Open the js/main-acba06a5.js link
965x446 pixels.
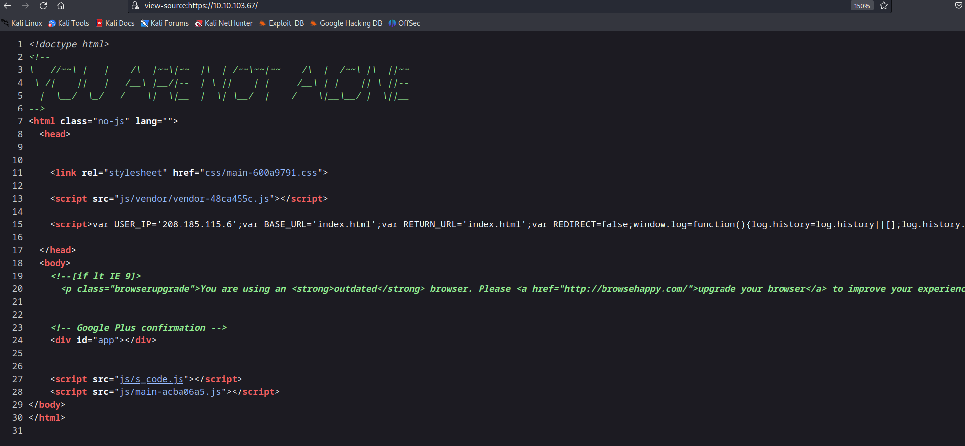[170, 392]
